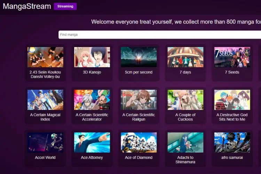The height and width of the screenshot is (174, 261).
Task: Click the MangaStream site title
Action: coord(27,6)
